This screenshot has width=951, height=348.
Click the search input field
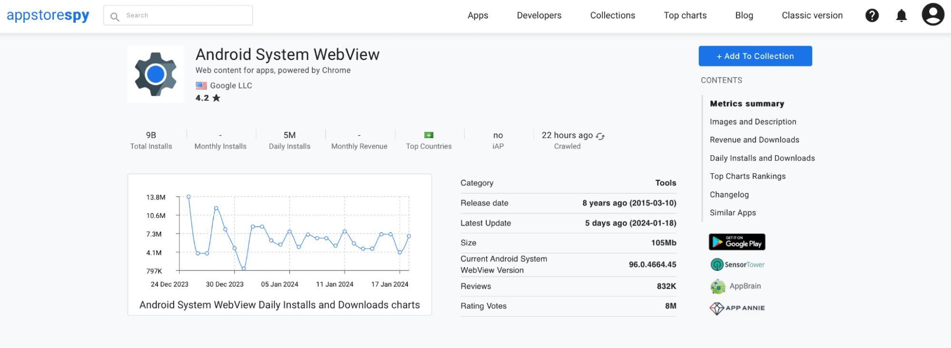(x=186, y=16)
